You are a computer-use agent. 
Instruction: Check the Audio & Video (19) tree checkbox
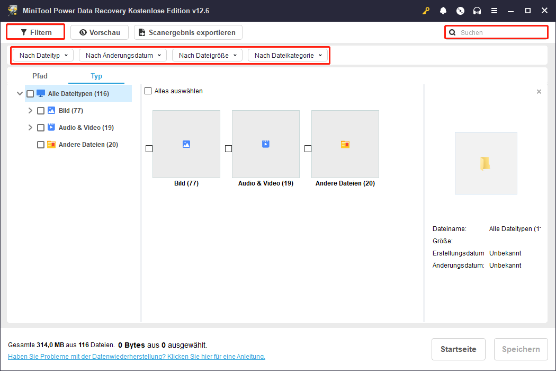click(x=41, y=127)
